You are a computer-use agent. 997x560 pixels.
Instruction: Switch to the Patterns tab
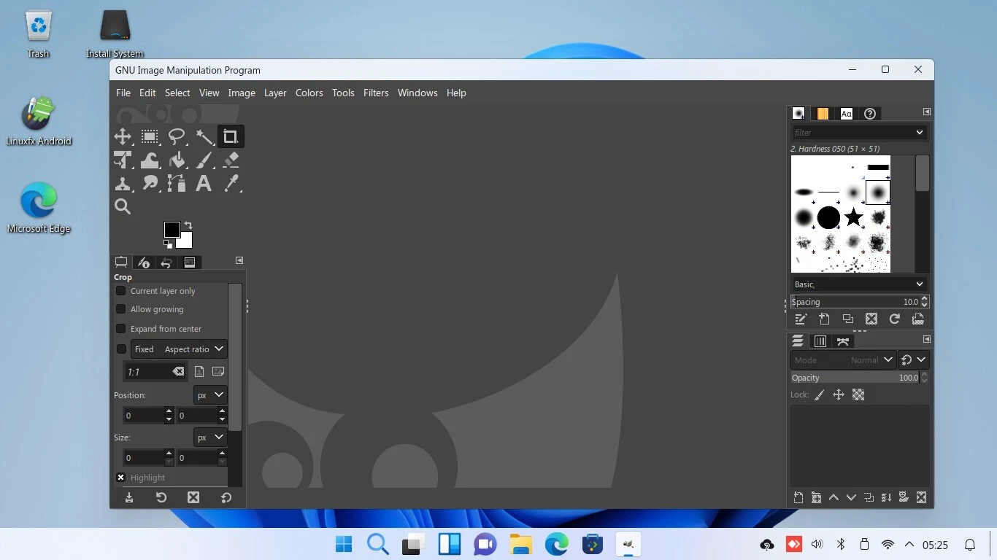(x=823, y=113)
